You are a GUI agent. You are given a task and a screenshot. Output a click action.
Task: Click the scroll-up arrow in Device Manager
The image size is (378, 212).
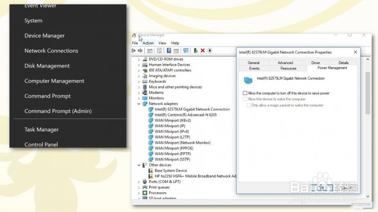coord(368,59)
